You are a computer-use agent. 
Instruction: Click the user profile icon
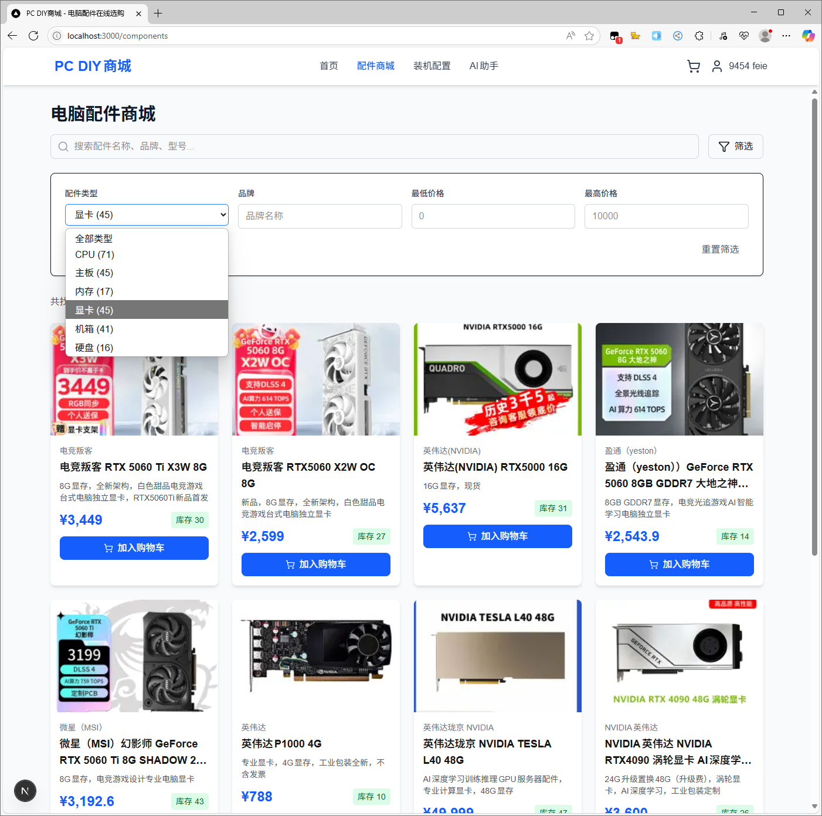coord(716,66)
